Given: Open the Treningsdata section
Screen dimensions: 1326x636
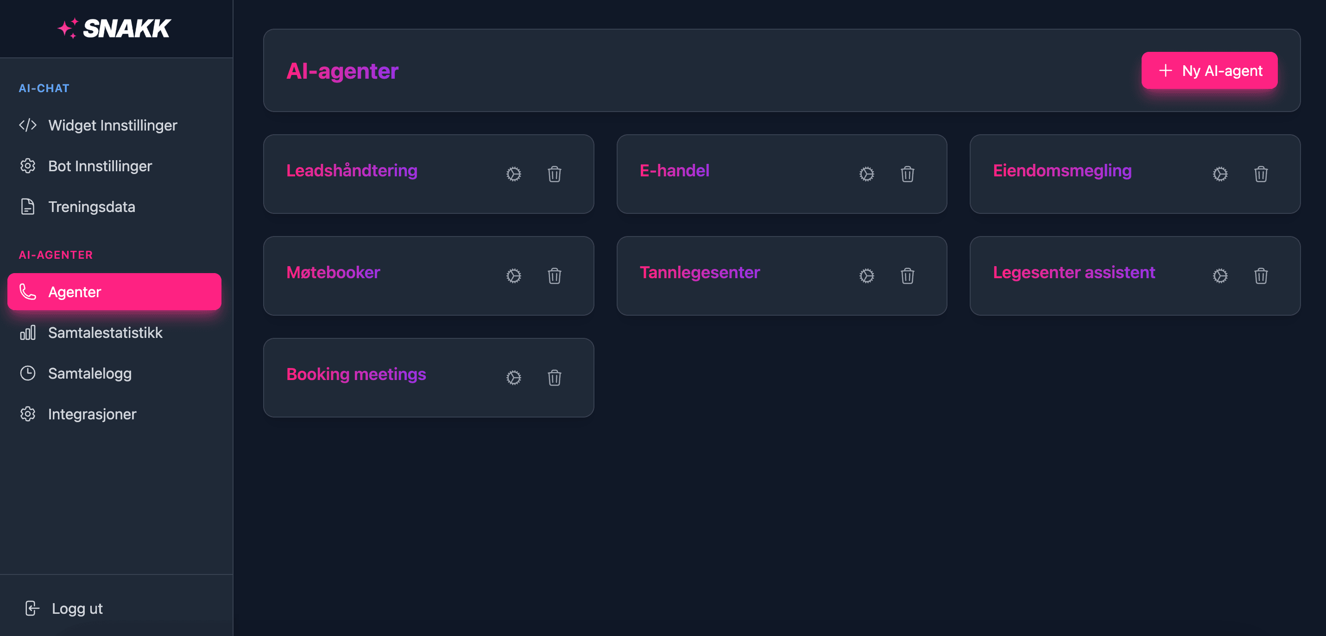Looking at the screenshot, I should pos(92,207).
